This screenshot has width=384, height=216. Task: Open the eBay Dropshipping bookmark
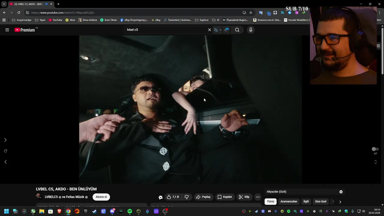click(x=134, y=20)
